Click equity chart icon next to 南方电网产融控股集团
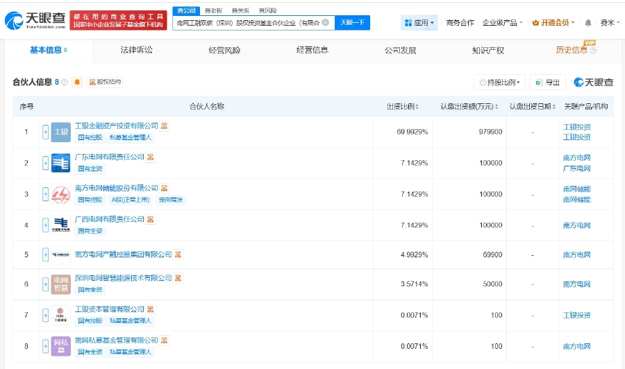Viewport: 625px width, 369px height. (178, 255)
